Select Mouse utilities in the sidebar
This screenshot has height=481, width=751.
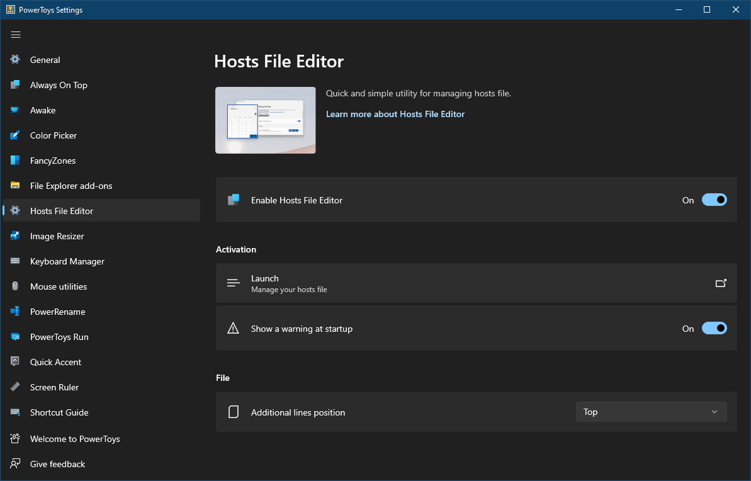(59, 286)
